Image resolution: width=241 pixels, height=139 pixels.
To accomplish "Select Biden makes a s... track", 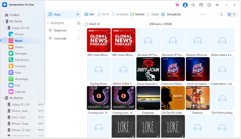I will (223, 40).
